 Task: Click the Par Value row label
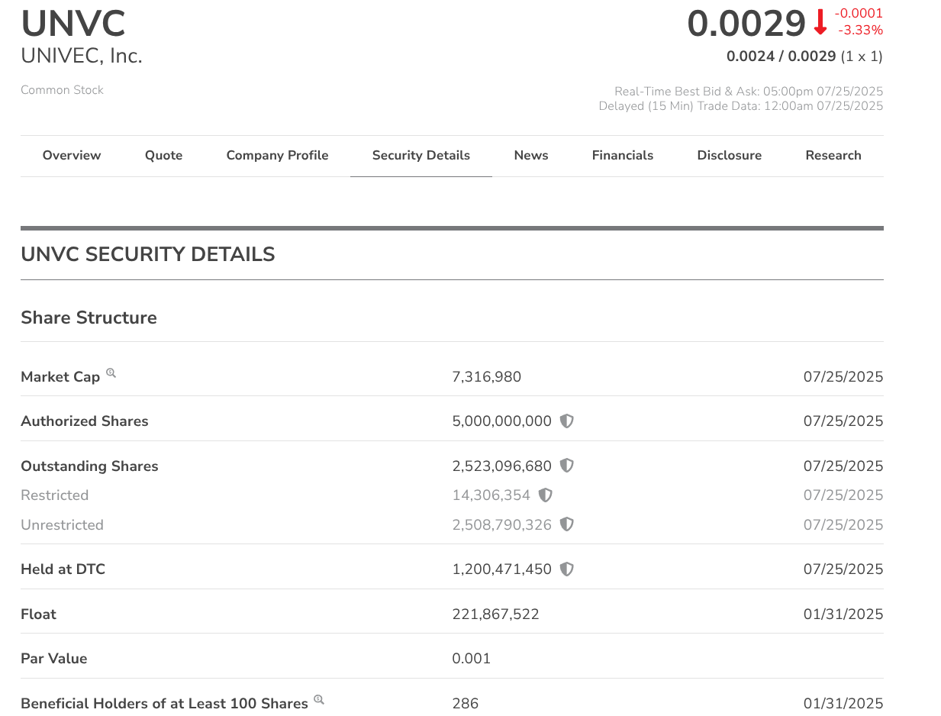click(54, 659)
